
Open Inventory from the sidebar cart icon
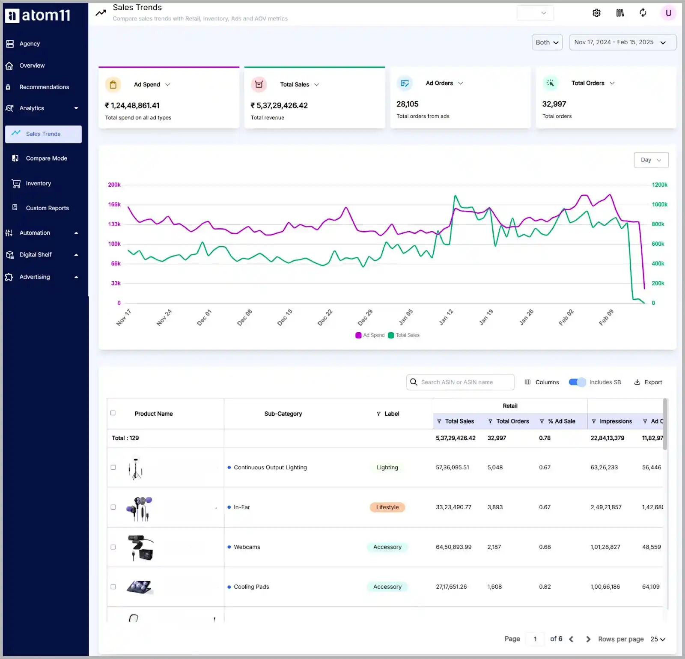[15, 183]
